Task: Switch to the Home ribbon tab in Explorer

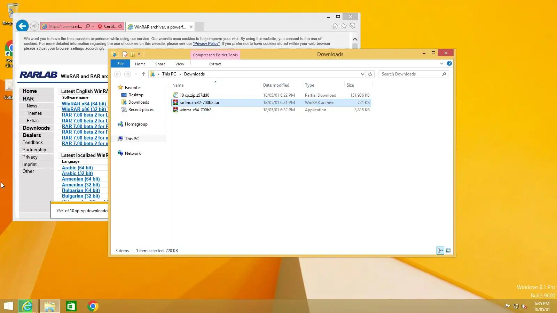Action: pos(140,64)
